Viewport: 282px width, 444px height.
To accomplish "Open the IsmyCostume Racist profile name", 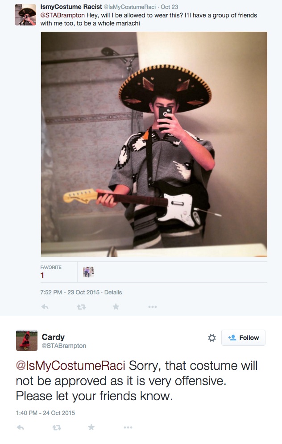I will [x=71, y=7].
